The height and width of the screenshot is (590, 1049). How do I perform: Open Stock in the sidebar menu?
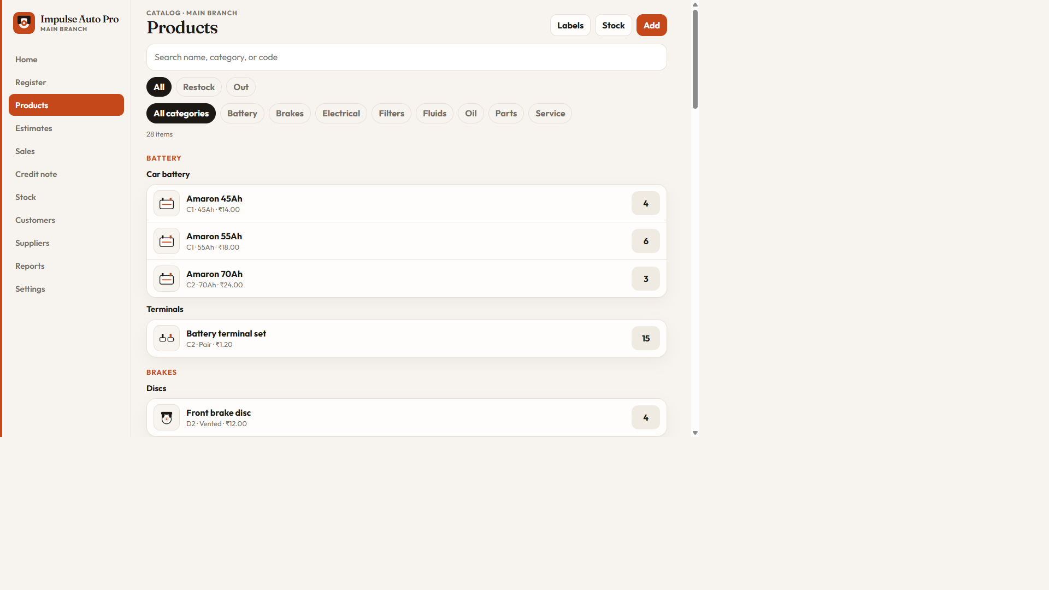click(x=66, y=197)
